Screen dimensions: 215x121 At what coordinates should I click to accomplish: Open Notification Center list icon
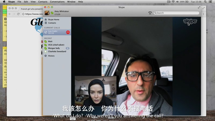[x=210, y=2]
